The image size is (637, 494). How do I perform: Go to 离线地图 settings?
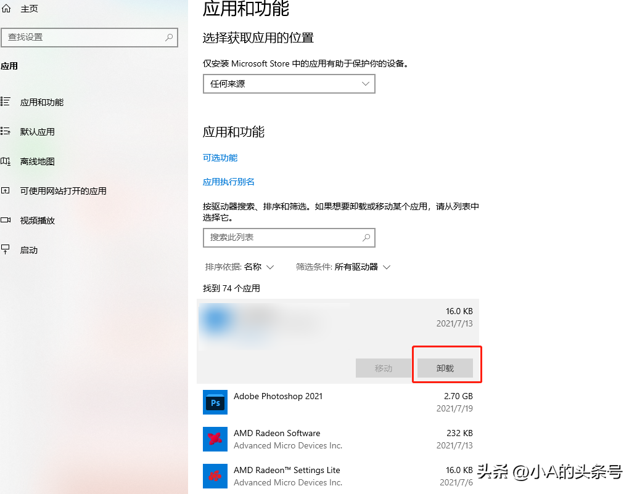coord(38,161)
